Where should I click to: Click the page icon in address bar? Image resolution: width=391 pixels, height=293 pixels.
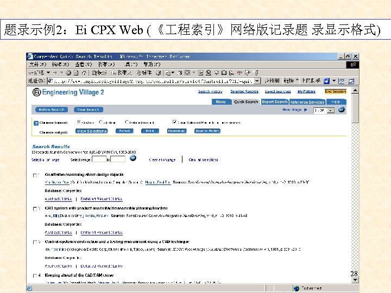pos(50,81)
